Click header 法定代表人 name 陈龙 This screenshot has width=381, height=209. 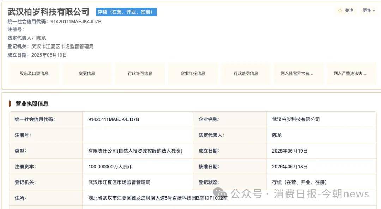pyautogui.click(x=41, y=38)
